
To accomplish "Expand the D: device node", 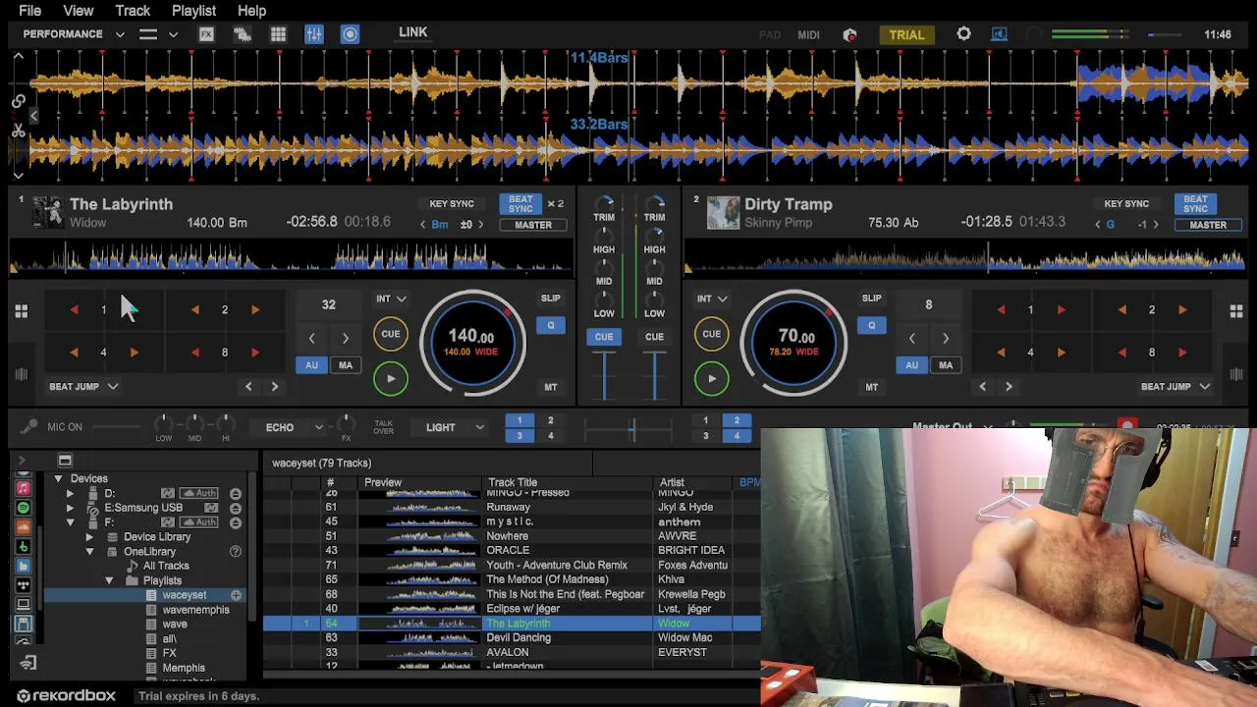I will 70,493.
